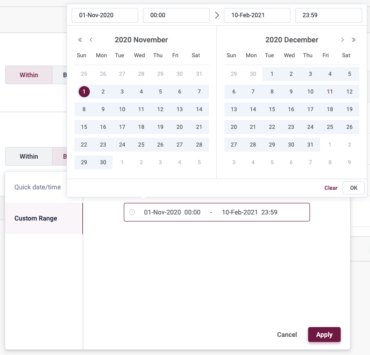The image size is (370, 355).
Task: Go to next month with right arrow
Action: (343, 40)
